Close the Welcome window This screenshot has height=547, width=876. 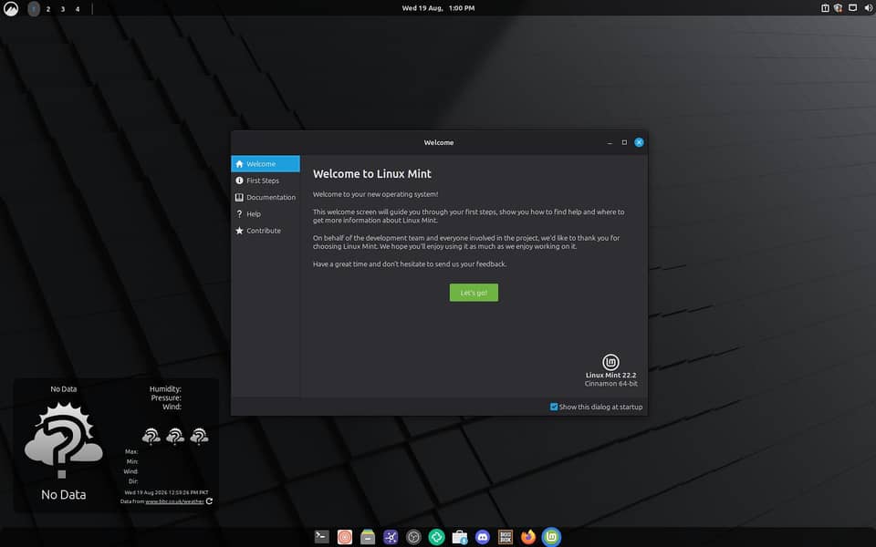pyautogui.click(x=639, y=142)
